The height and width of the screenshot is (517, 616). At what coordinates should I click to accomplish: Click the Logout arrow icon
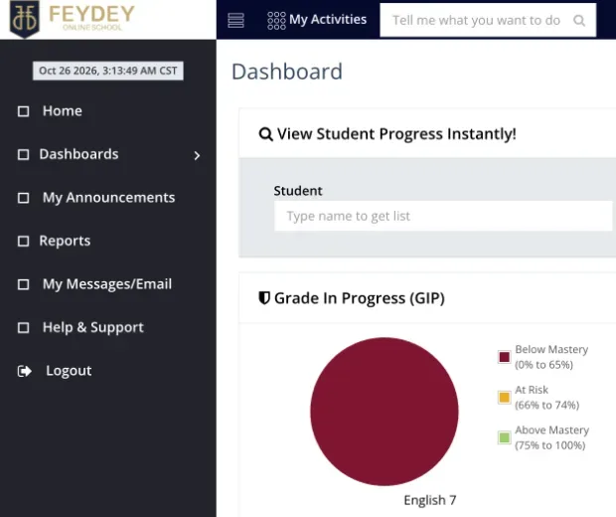click(25, 371)
